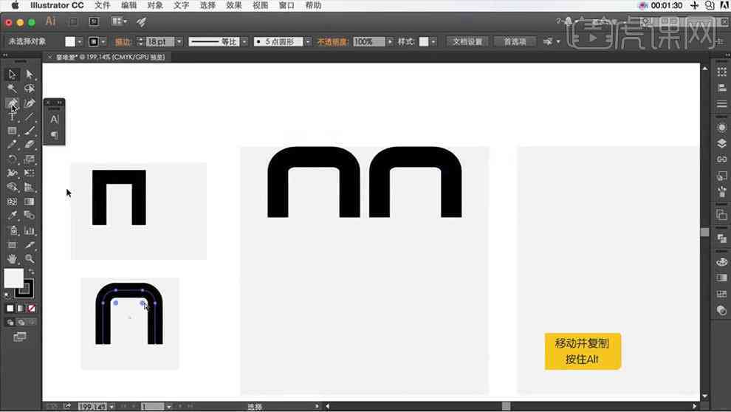
Task: Open the 文件 menu
Action: (102, 6)
